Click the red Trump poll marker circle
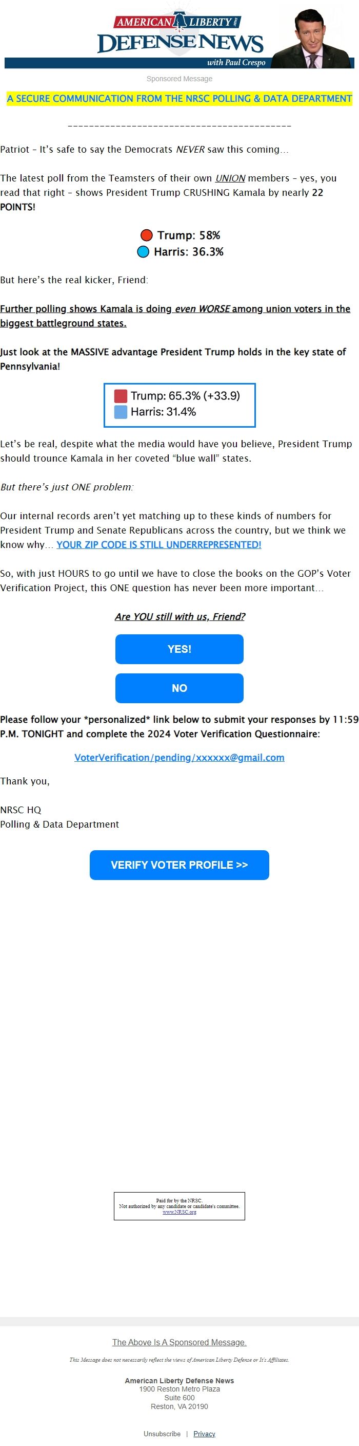Viewport: 359px width, 1446px height. tap(147, 235)
